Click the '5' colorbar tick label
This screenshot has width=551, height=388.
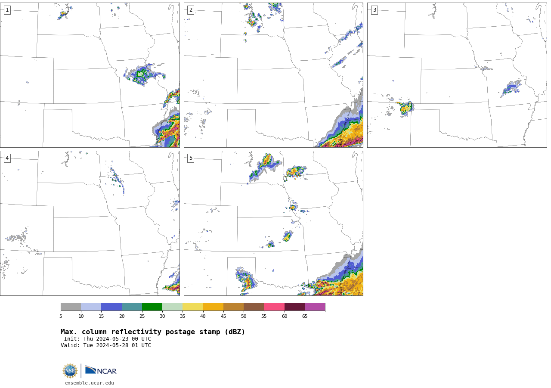click(61, 317)
